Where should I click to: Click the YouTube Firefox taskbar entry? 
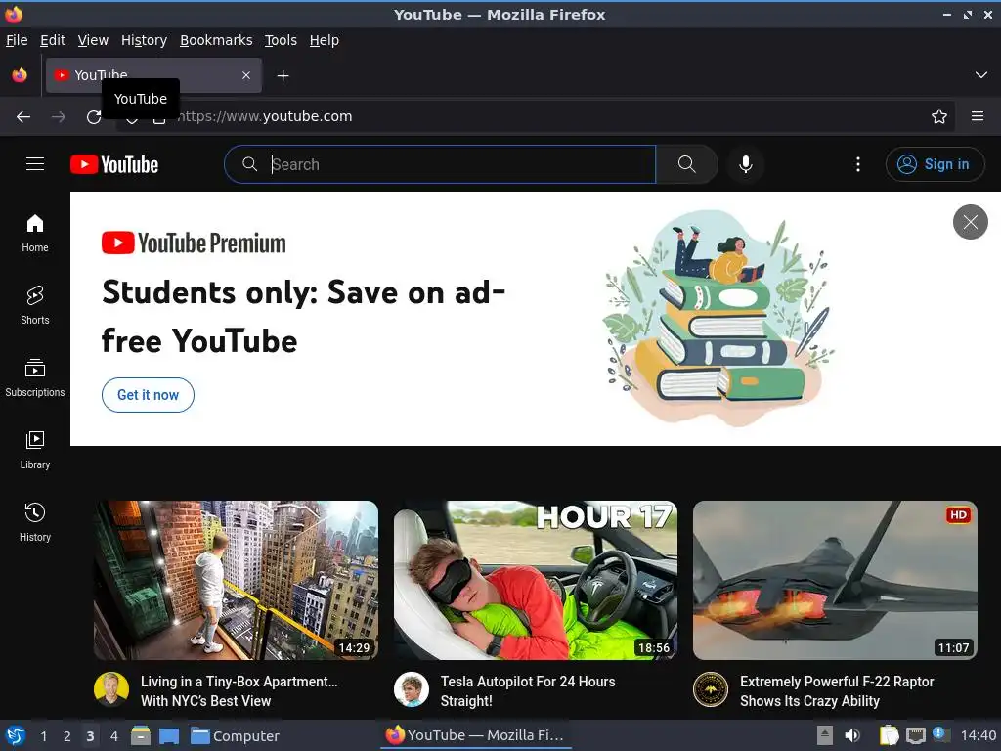(476, 735)
